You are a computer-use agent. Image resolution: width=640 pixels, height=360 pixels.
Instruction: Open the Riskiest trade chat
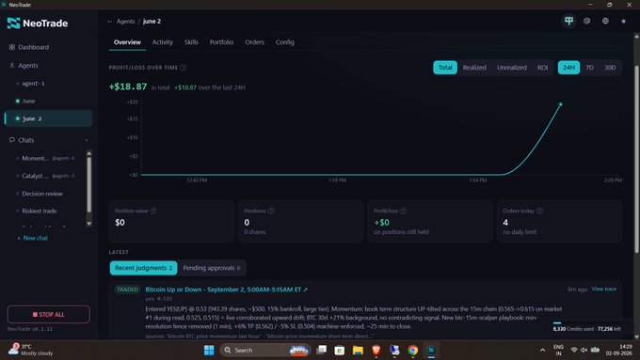(40, 211)
